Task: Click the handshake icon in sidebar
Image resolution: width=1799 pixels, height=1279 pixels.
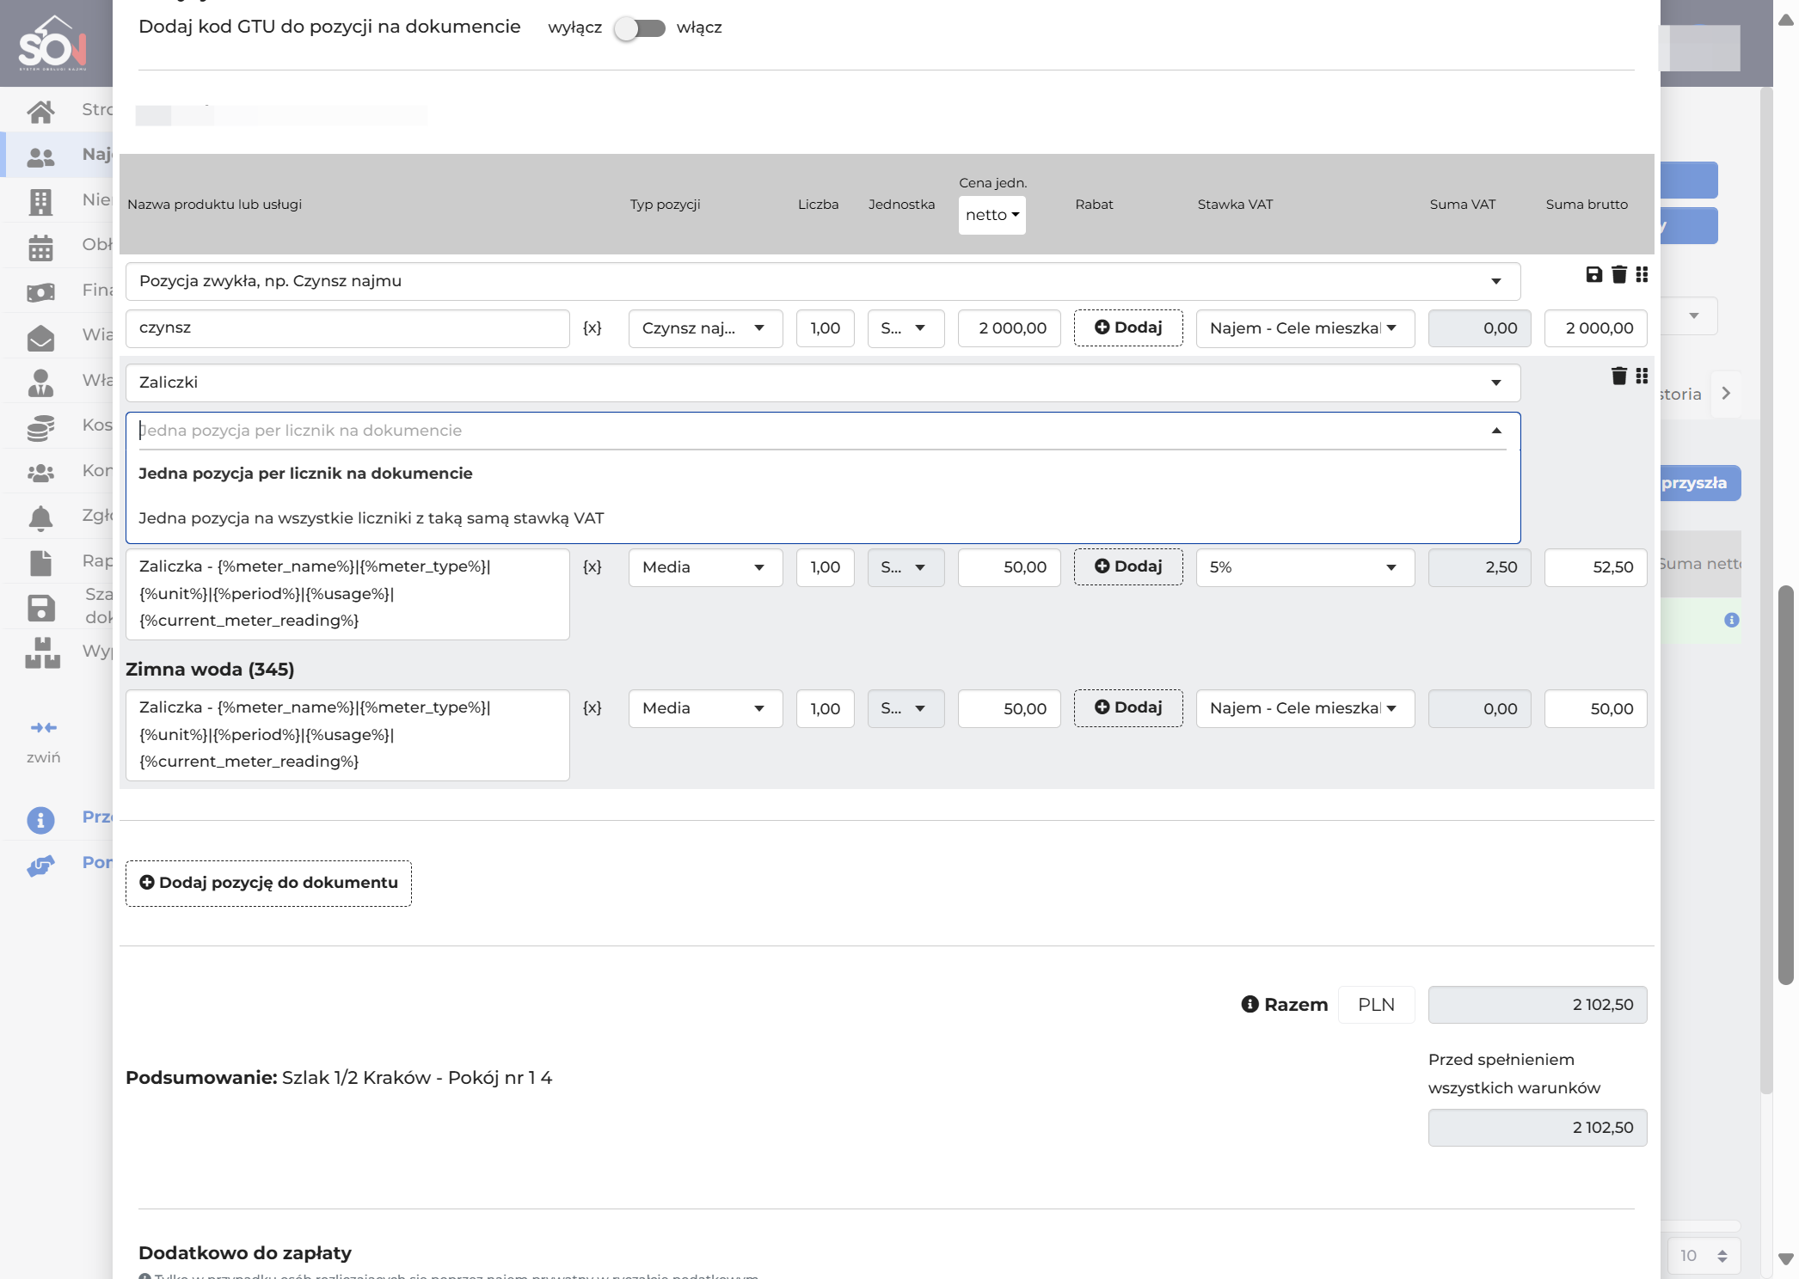Action: tap(40, 865)
